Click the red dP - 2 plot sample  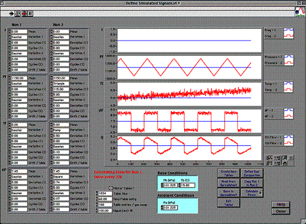288,116
